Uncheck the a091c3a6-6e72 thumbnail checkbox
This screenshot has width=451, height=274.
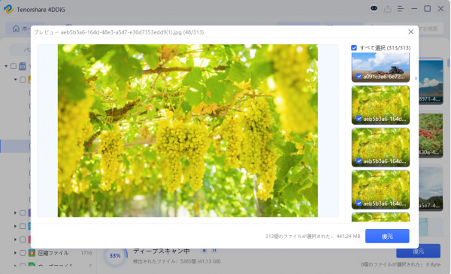coord(359,77)
